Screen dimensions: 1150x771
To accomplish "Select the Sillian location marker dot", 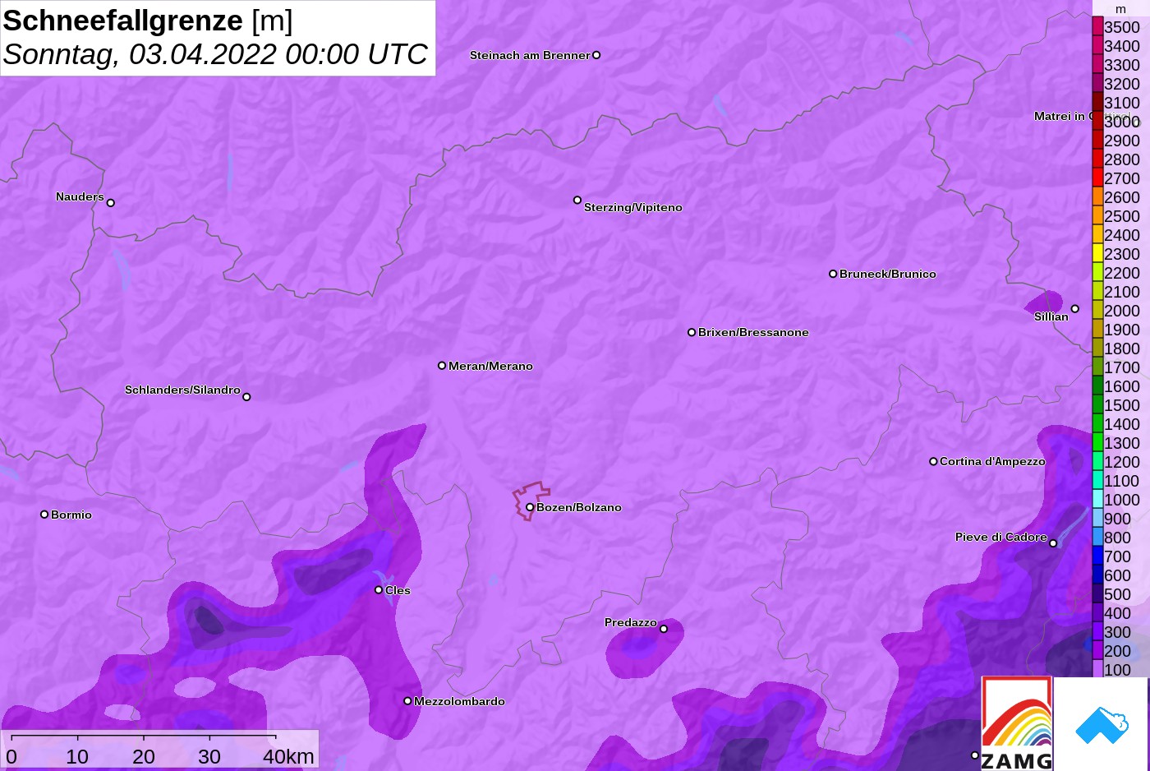I will point(1075,309).
